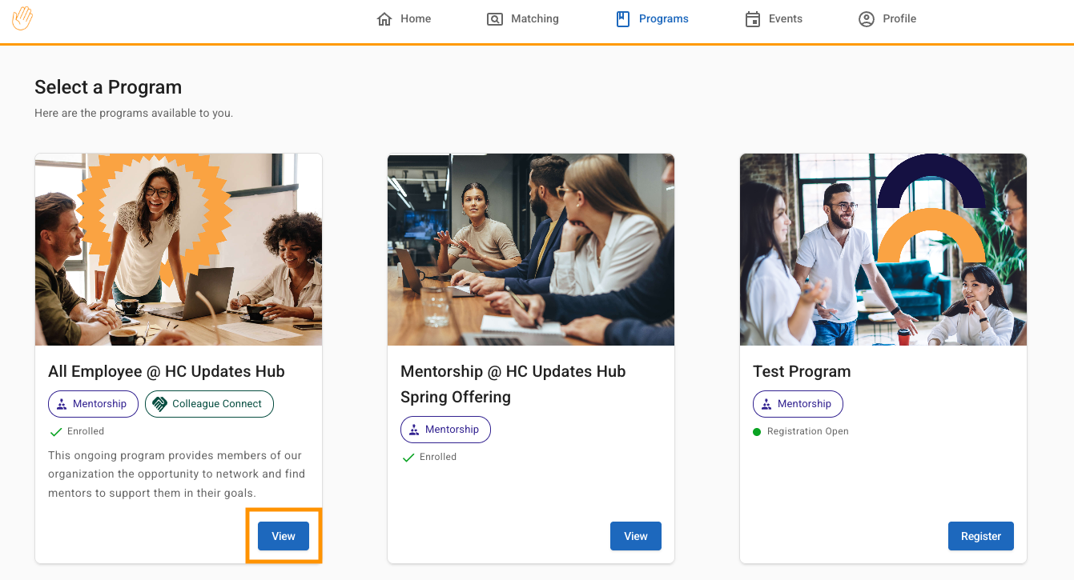The width and height of the screenshot is (1074, 580).
Task: Click the Matching search icon
Action: tap(495, 19)
